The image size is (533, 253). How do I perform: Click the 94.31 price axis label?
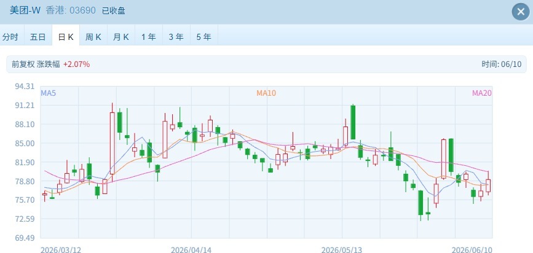[25, 86]
